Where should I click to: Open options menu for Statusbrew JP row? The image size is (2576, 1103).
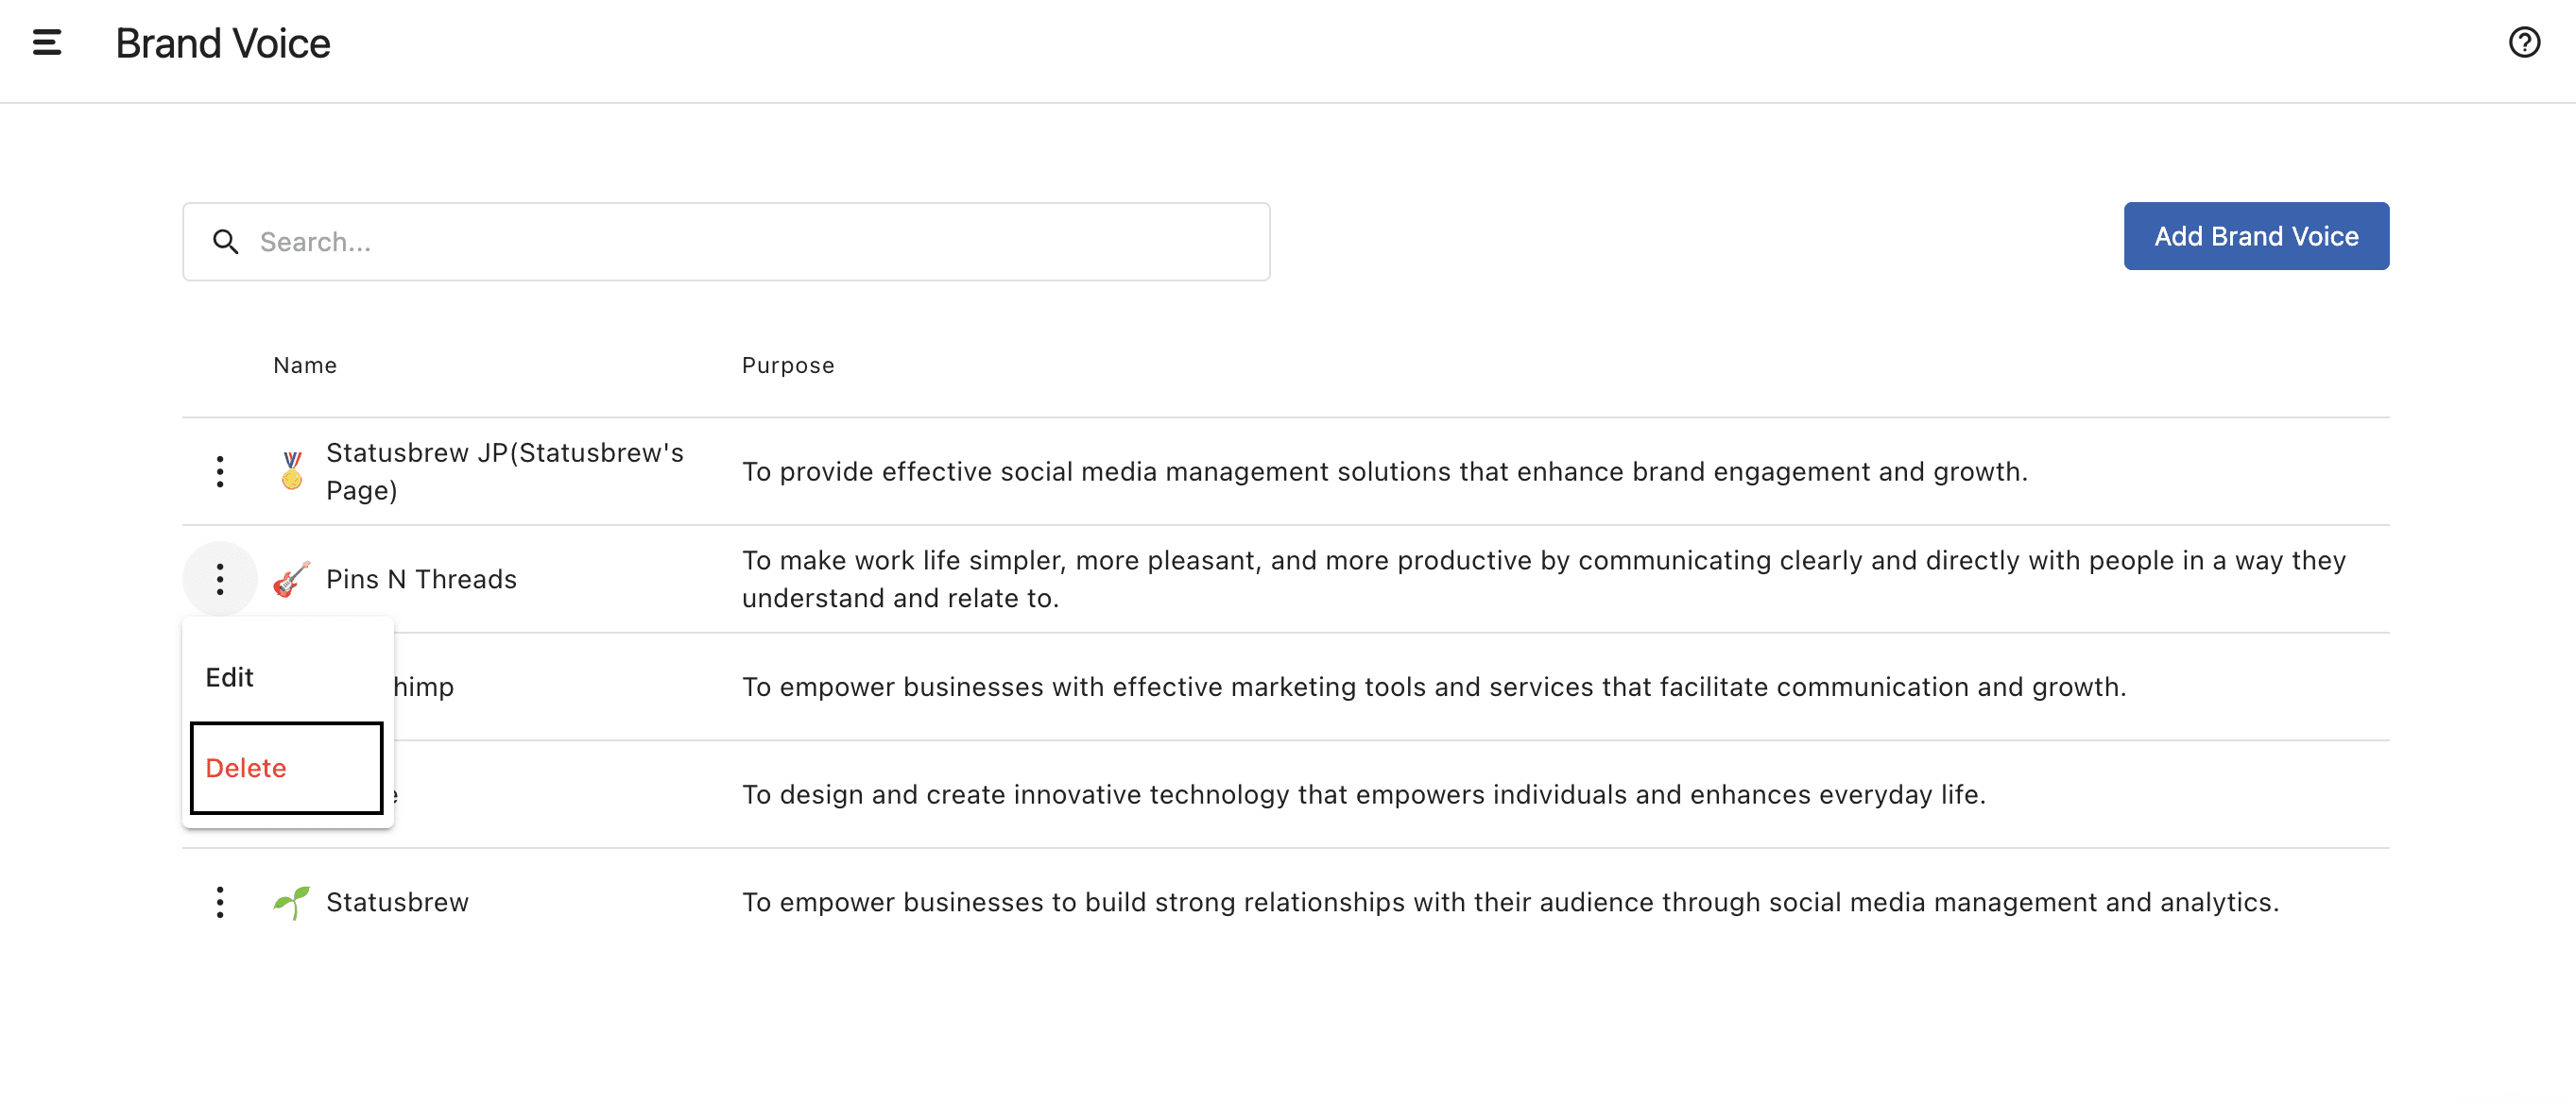coord(220,470)
